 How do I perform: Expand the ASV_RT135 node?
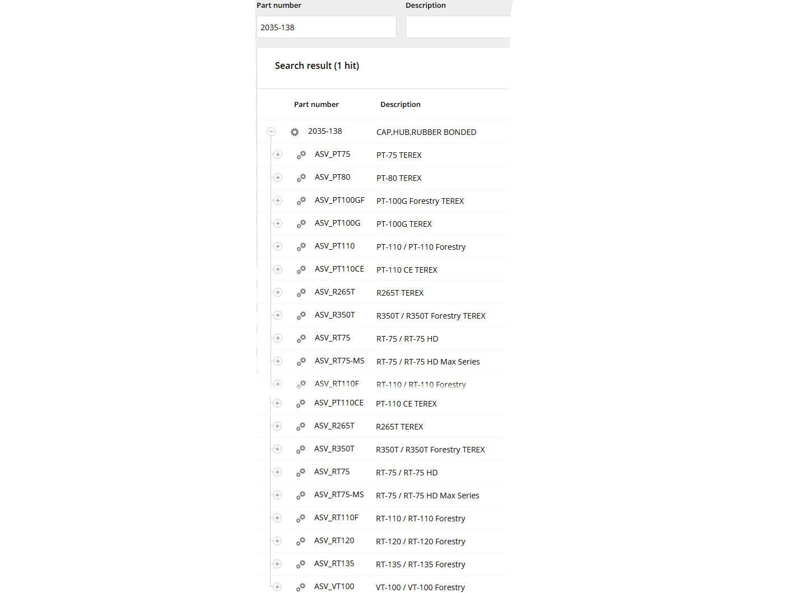[x=277, y=564]
